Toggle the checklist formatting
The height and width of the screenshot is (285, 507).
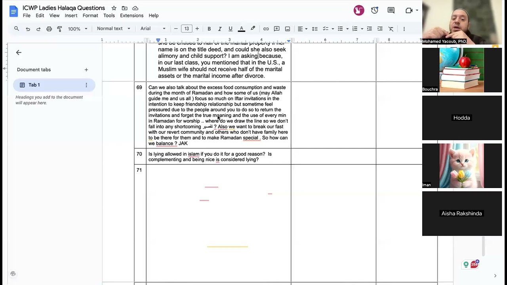pyautogui.click(x=326, y=28)
